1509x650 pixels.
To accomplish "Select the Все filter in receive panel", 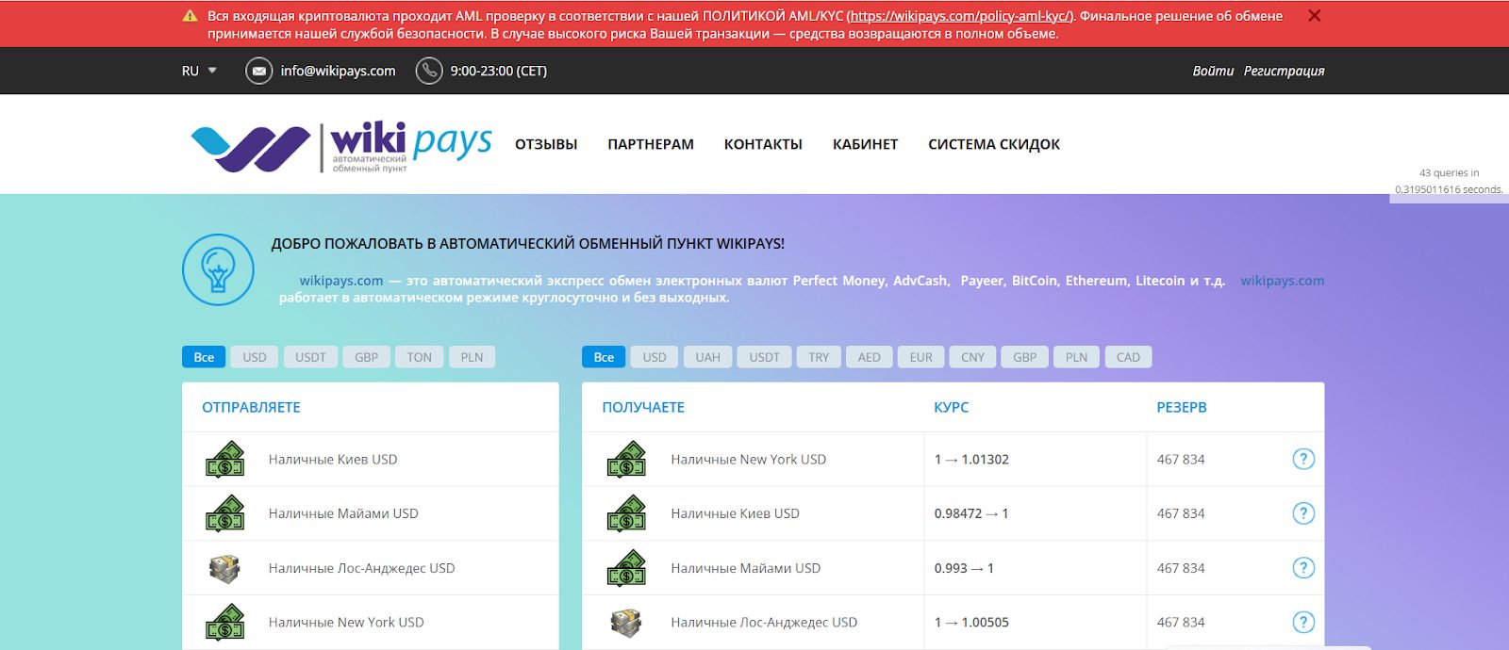I will click(x=604, y=357).
